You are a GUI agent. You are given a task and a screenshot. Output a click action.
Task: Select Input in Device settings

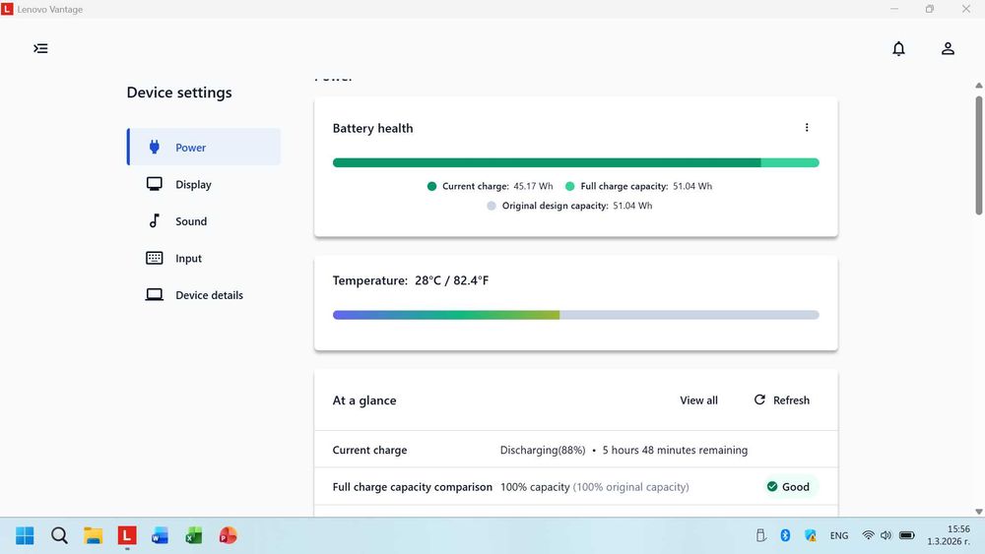coord(204,258)
